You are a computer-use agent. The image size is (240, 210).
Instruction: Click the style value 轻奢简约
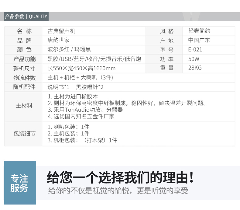(x=199, y=31)
